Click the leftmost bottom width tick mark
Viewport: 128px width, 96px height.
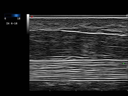[50, 91]
